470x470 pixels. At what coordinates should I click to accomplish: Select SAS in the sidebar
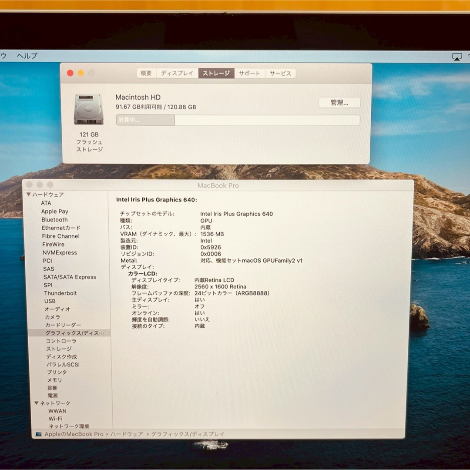pos(49,269)
